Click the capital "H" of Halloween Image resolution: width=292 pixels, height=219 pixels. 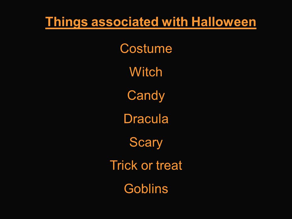[x=196, y=22]
